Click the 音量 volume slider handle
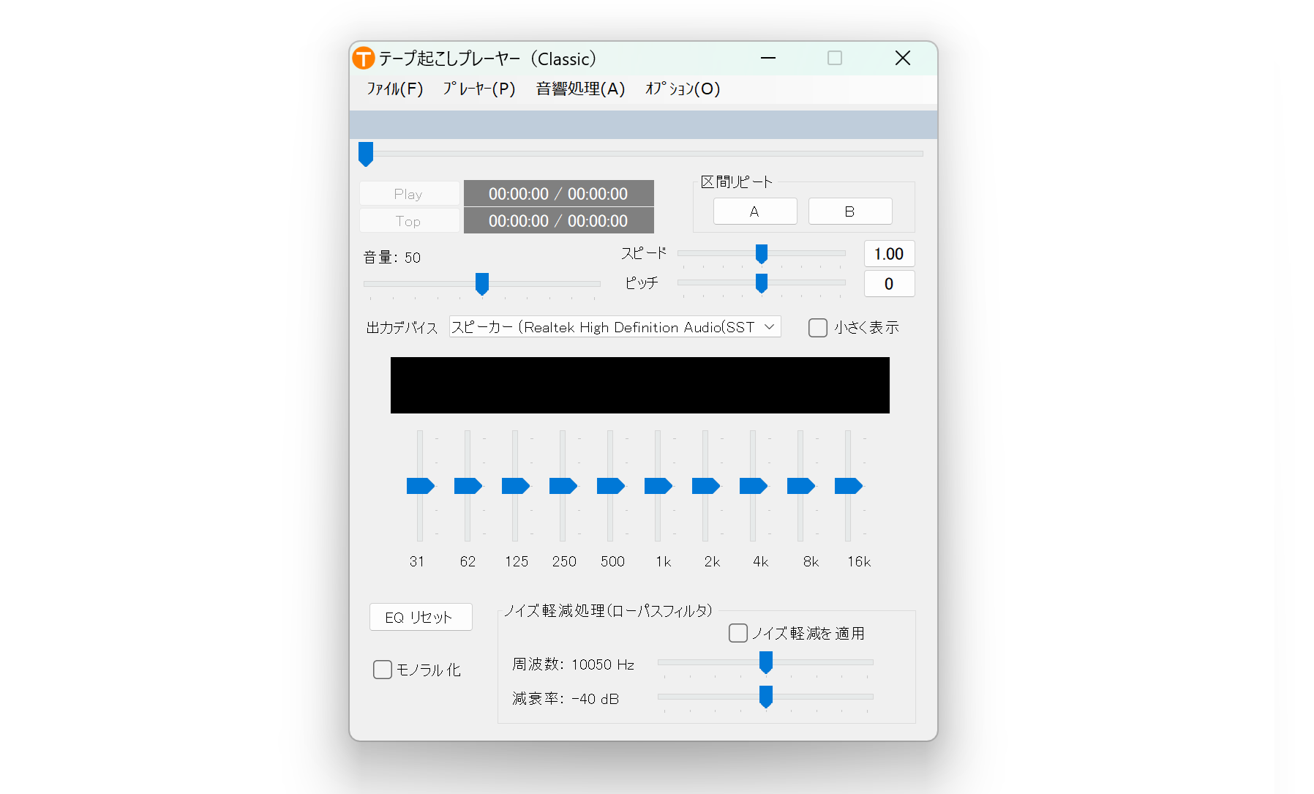 [481, 283]
